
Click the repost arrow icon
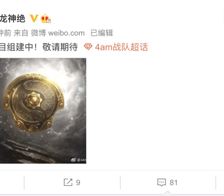click(68, 182)
